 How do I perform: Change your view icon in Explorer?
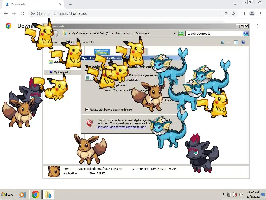pyautogui.click(x=223, y=42)
